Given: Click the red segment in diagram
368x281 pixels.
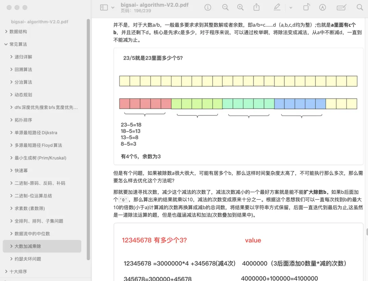Looking at the screenshot, I should tap(145, 104).
